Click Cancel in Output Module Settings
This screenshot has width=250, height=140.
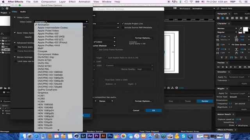coord(136,110)
